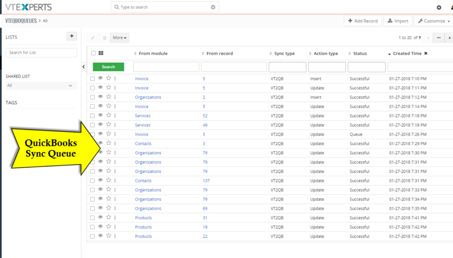Click the delete trash icon in toolbar
Viewport: 453px width, 258px height.
point(104,38)
